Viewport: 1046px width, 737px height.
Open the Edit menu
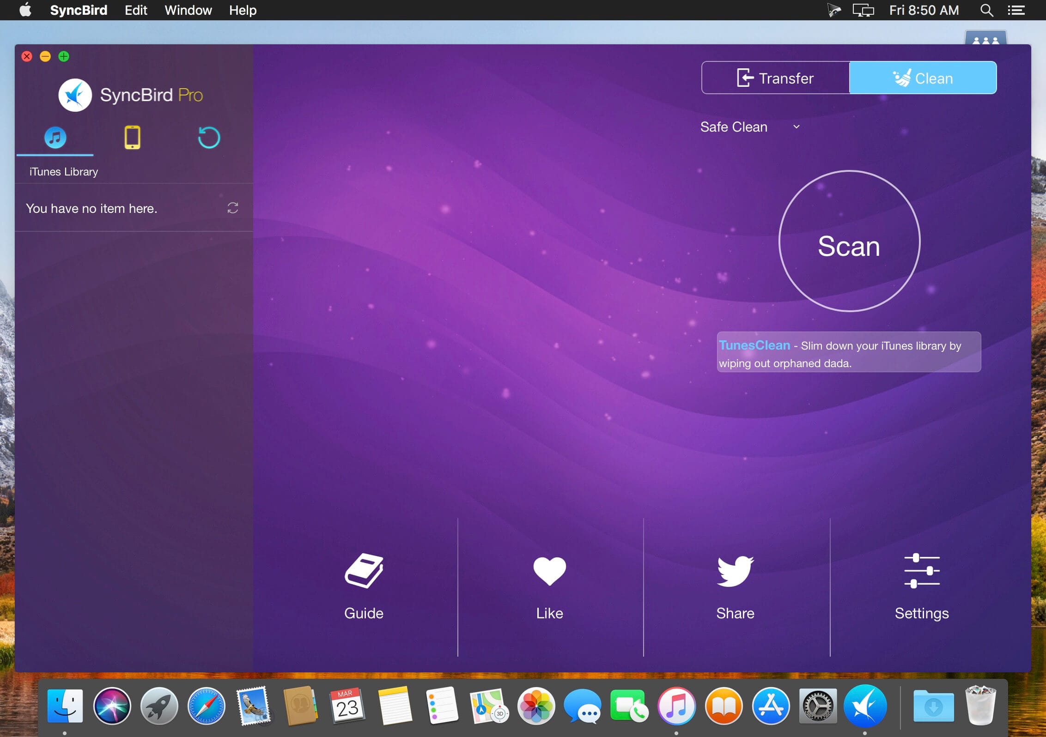pos(136,10)
